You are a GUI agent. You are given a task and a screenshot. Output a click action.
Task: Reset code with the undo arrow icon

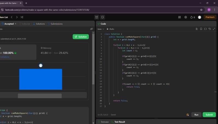(x=210, y=29)
